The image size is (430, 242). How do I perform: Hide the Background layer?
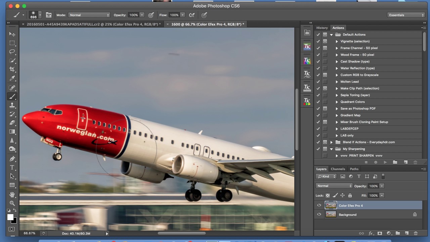click(x=319, y=214)
